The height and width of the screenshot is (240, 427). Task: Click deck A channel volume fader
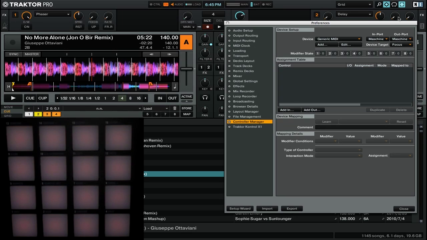(x=186, y=69)
